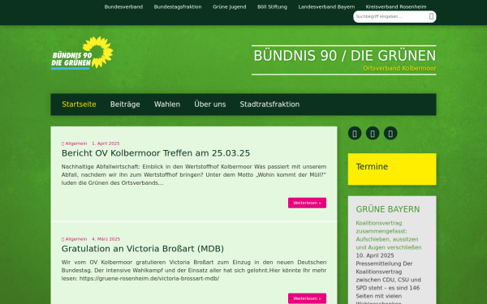487x304 pixels.
Task: Open the Bundestagsfraktion link
Action: [178, 6]
